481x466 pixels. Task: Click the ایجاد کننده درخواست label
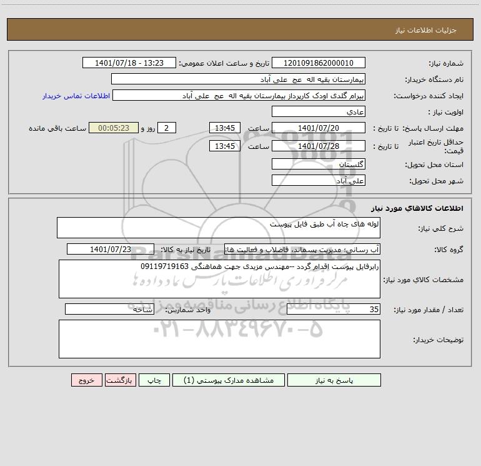(x=429, y=96)
